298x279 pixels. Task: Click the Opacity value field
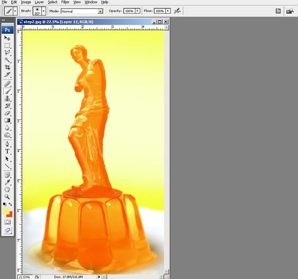(x=129, y=11)
